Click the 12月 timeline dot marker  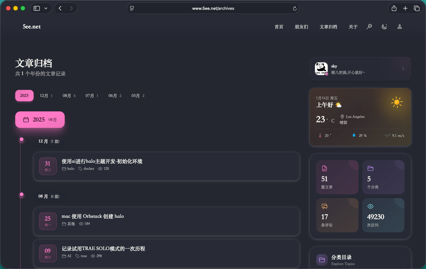click(x=22, y=139)
